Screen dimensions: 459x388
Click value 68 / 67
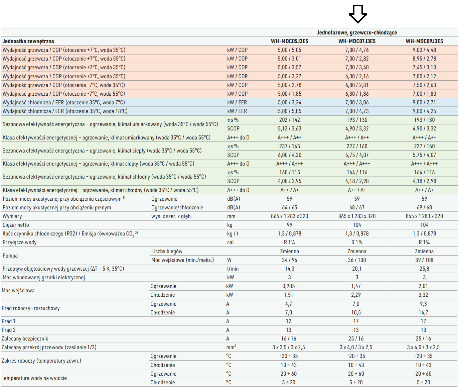pyautogui.click(x=357, y=207)
